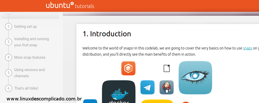Follow the snaps hyperlink
Image resolution: width=259 pixels, height=103 pixels.
coord(247,48)
